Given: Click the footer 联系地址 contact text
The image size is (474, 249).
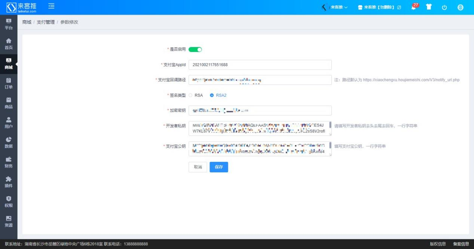Looking at the screenshot, I should 76,244.
